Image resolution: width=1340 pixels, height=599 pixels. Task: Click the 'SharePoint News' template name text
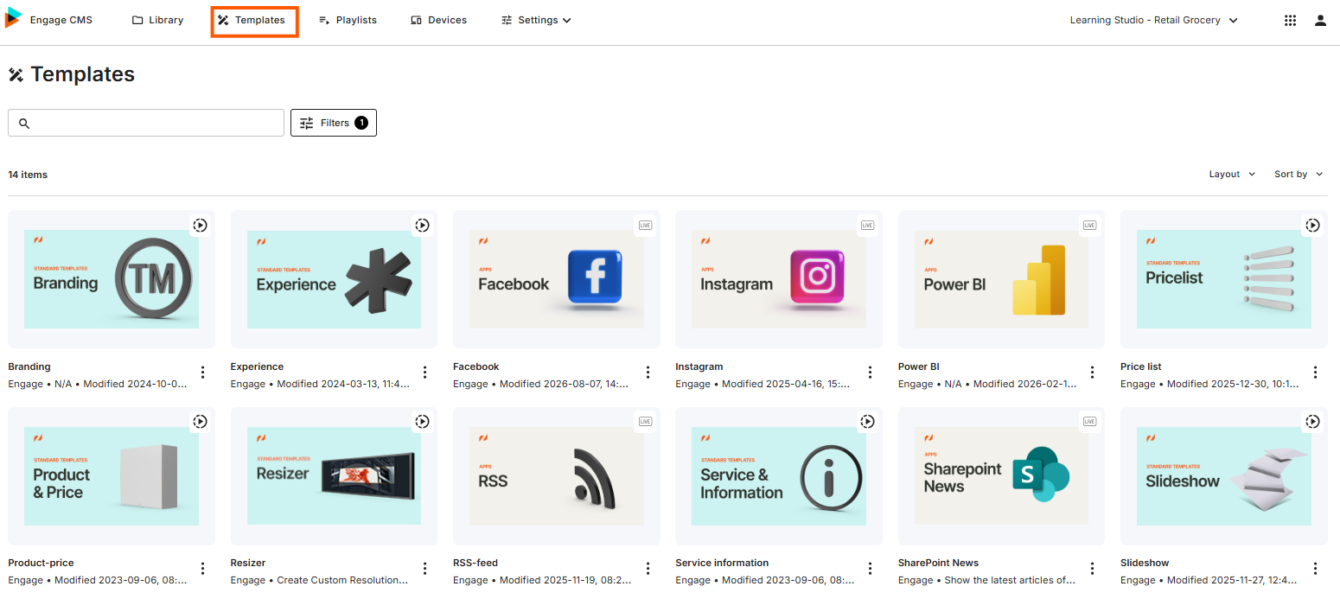click(x=939, y=563)
